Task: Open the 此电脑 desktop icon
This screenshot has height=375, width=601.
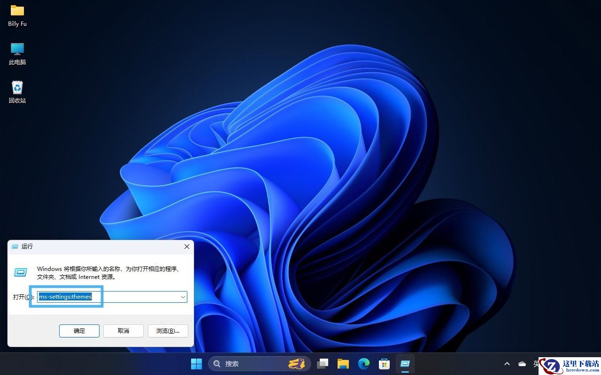Action: tap(17, 54)
